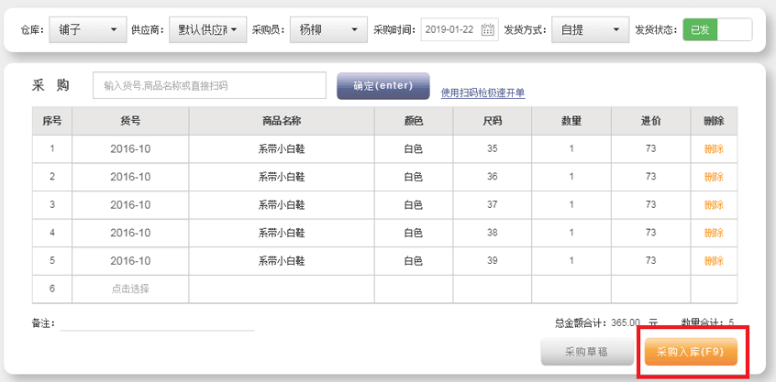Click the 数量 cell in row 1
This screenshot has width=776, height=382.
[571, 148]
